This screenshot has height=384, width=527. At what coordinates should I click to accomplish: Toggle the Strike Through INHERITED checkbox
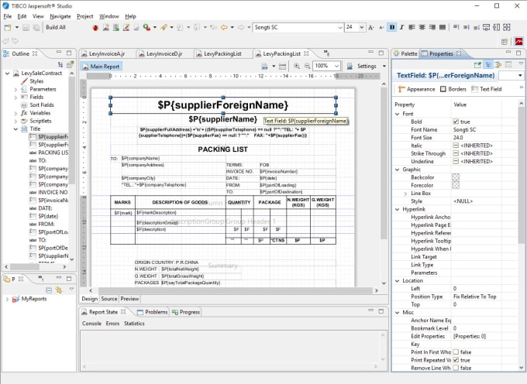point(456,153)
